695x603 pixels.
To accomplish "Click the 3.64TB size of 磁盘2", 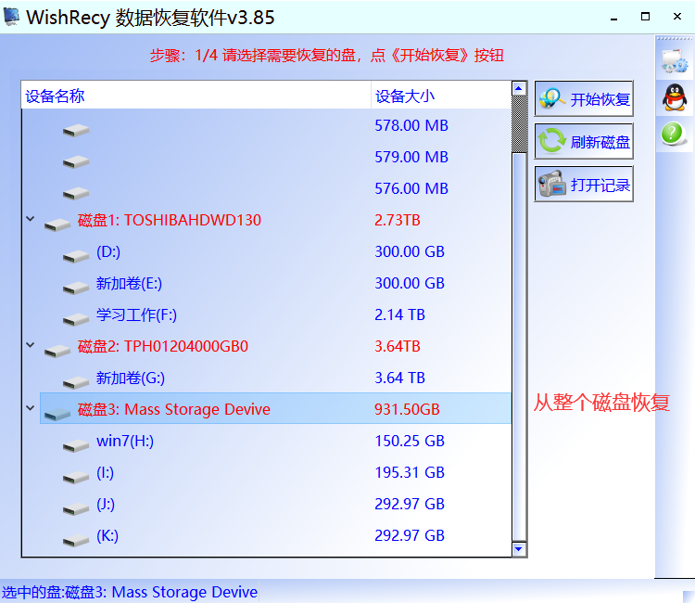I will point(398,346).
